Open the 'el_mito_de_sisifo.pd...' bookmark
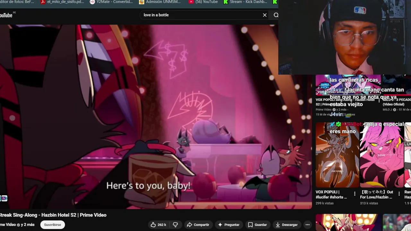The image size is (411, 231). pos(62,2)
